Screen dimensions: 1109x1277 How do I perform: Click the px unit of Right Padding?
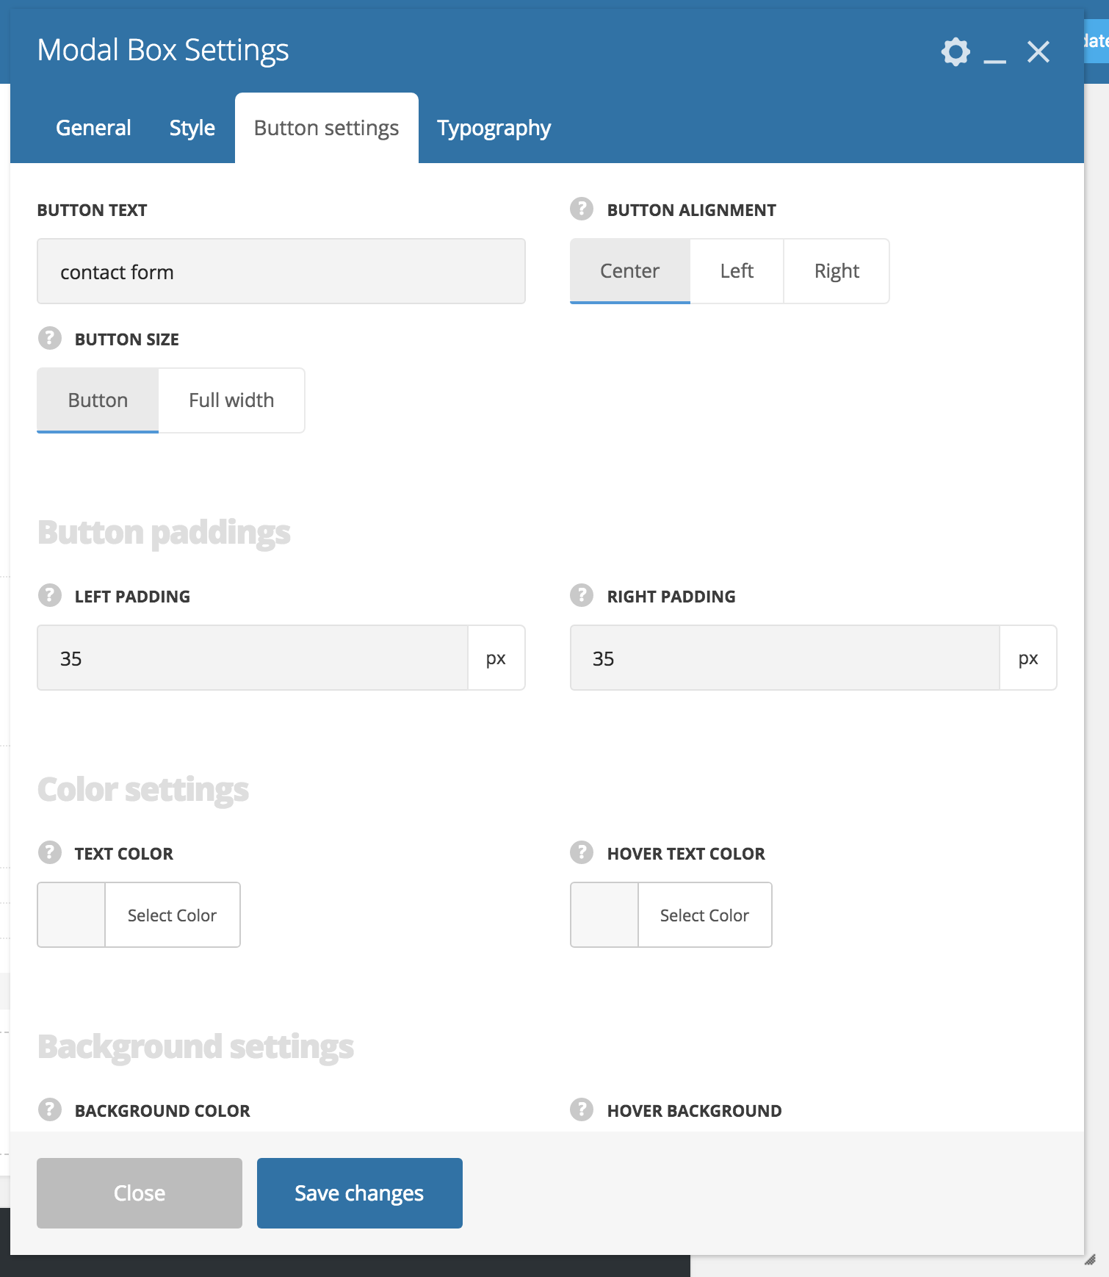(x=1028, y=658)
